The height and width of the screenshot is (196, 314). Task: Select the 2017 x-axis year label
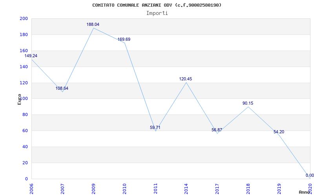point(217,189)
